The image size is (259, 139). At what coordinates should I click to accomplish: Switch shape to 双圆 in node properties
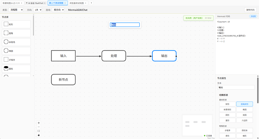pyautogui.click(x=244, y=115)
